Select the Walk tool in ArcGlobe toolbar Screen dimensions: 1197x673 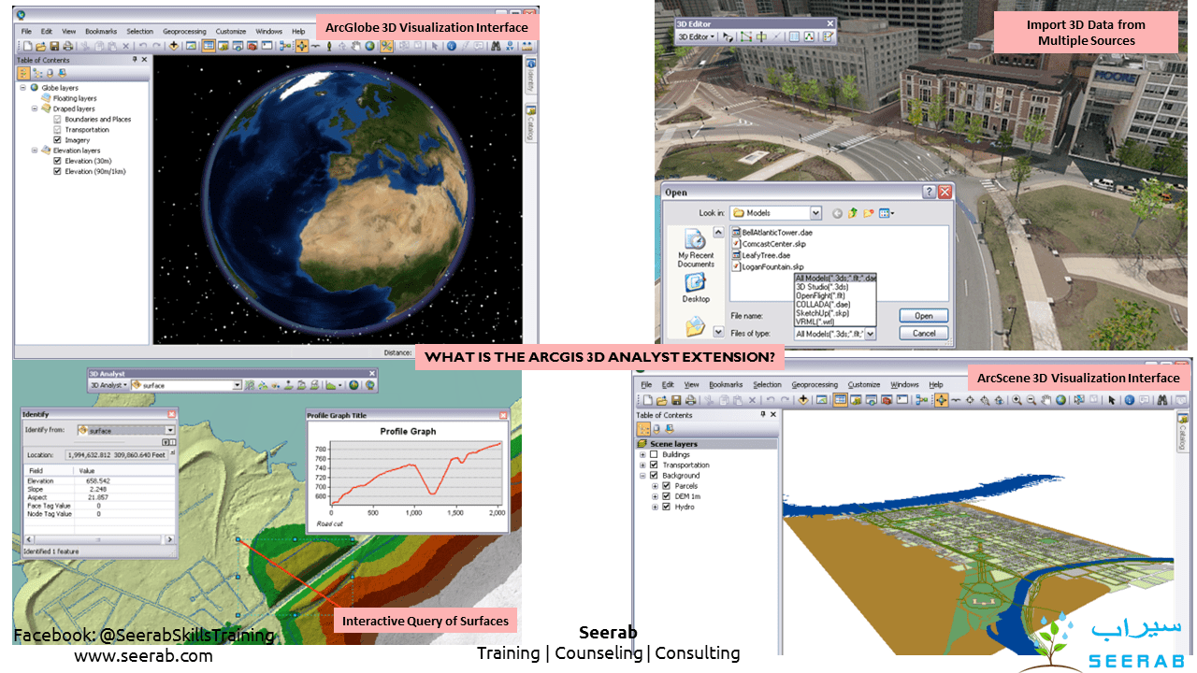pyautogui.click(x=329, y=46)
